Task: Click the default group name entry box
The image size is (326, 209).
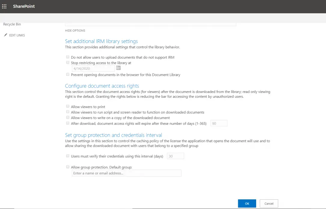Action: pyautogui.click(x=126, y=173)
